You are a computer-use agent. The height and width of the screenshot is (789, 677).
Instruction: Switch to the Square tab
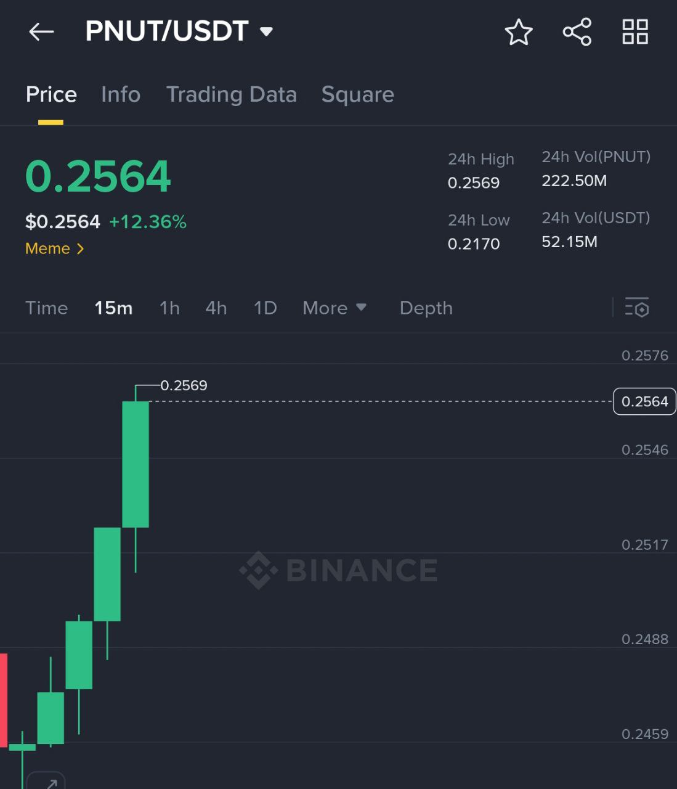pos(358,94)
